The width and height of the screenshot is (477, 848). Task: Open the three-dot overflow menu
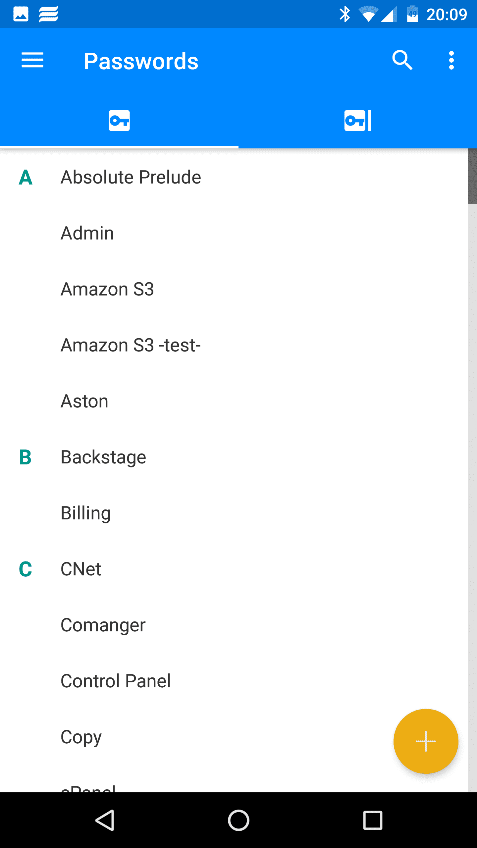(451, 60)
